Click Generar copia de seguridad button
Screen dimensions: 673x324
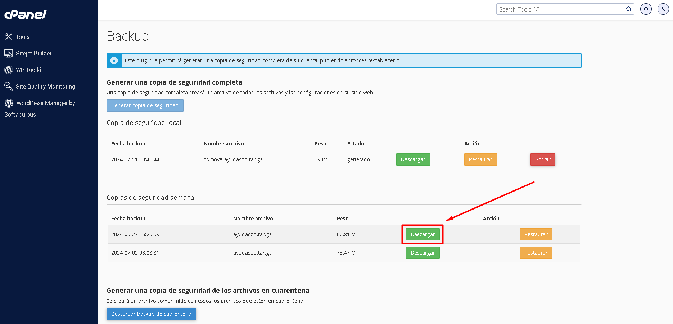(145, 105)
